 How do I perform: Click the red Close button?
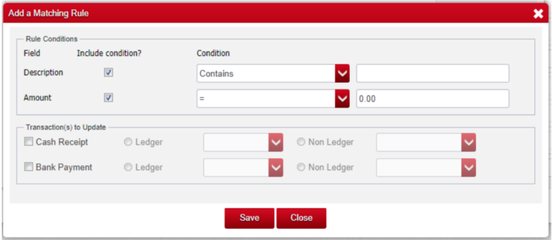click(x=301, y=218)
